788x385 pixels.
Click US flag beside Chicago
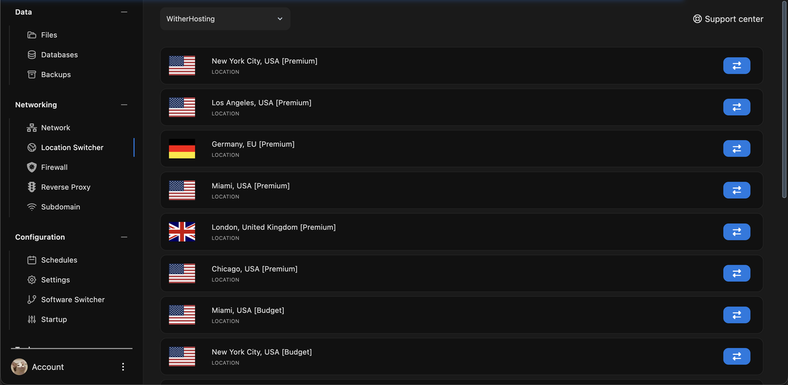182,273
